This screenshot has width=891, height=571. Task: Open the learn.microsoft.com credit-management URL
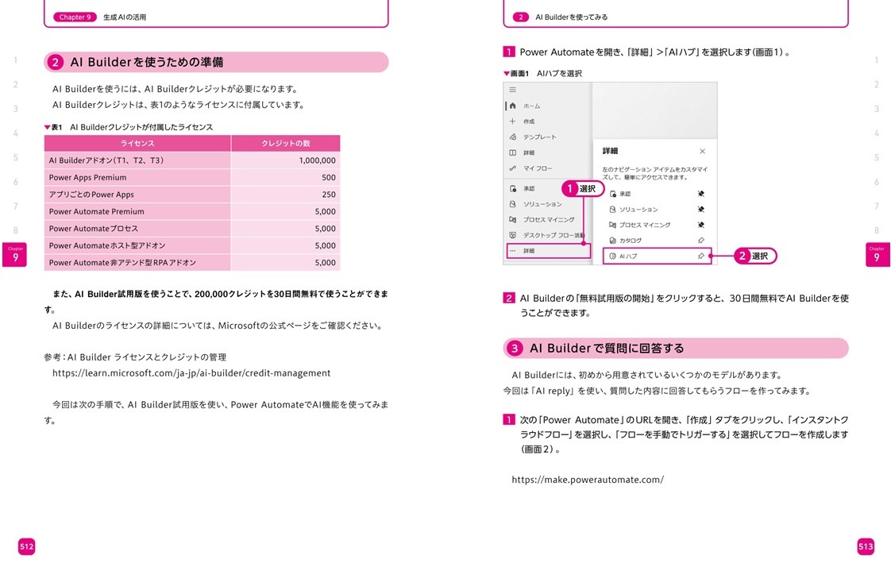(191, 373)
